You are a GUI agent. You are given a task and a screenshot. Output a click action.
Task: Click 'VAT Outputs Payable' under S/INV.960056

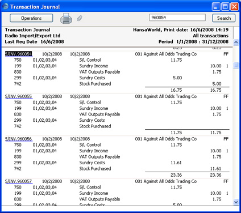[99, 157]
